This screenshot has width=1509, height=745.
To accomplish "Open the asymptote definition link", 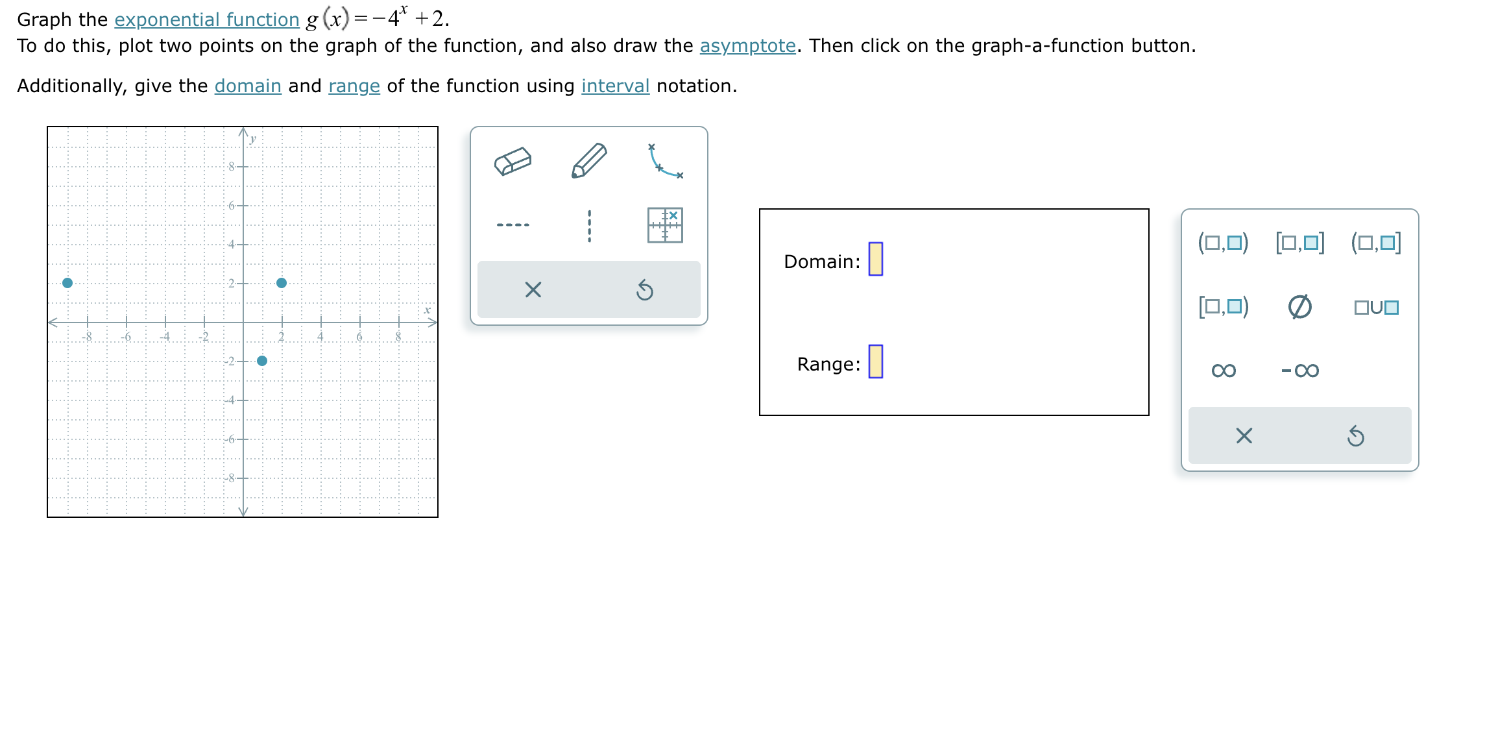I will (x=747, y=45).
